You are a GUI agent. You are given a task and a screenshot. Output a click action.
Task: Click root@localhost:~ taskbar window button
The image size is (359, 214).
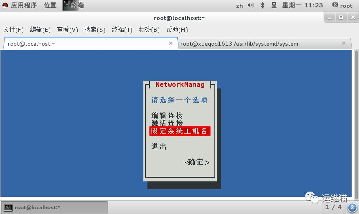tap(54, 207)
